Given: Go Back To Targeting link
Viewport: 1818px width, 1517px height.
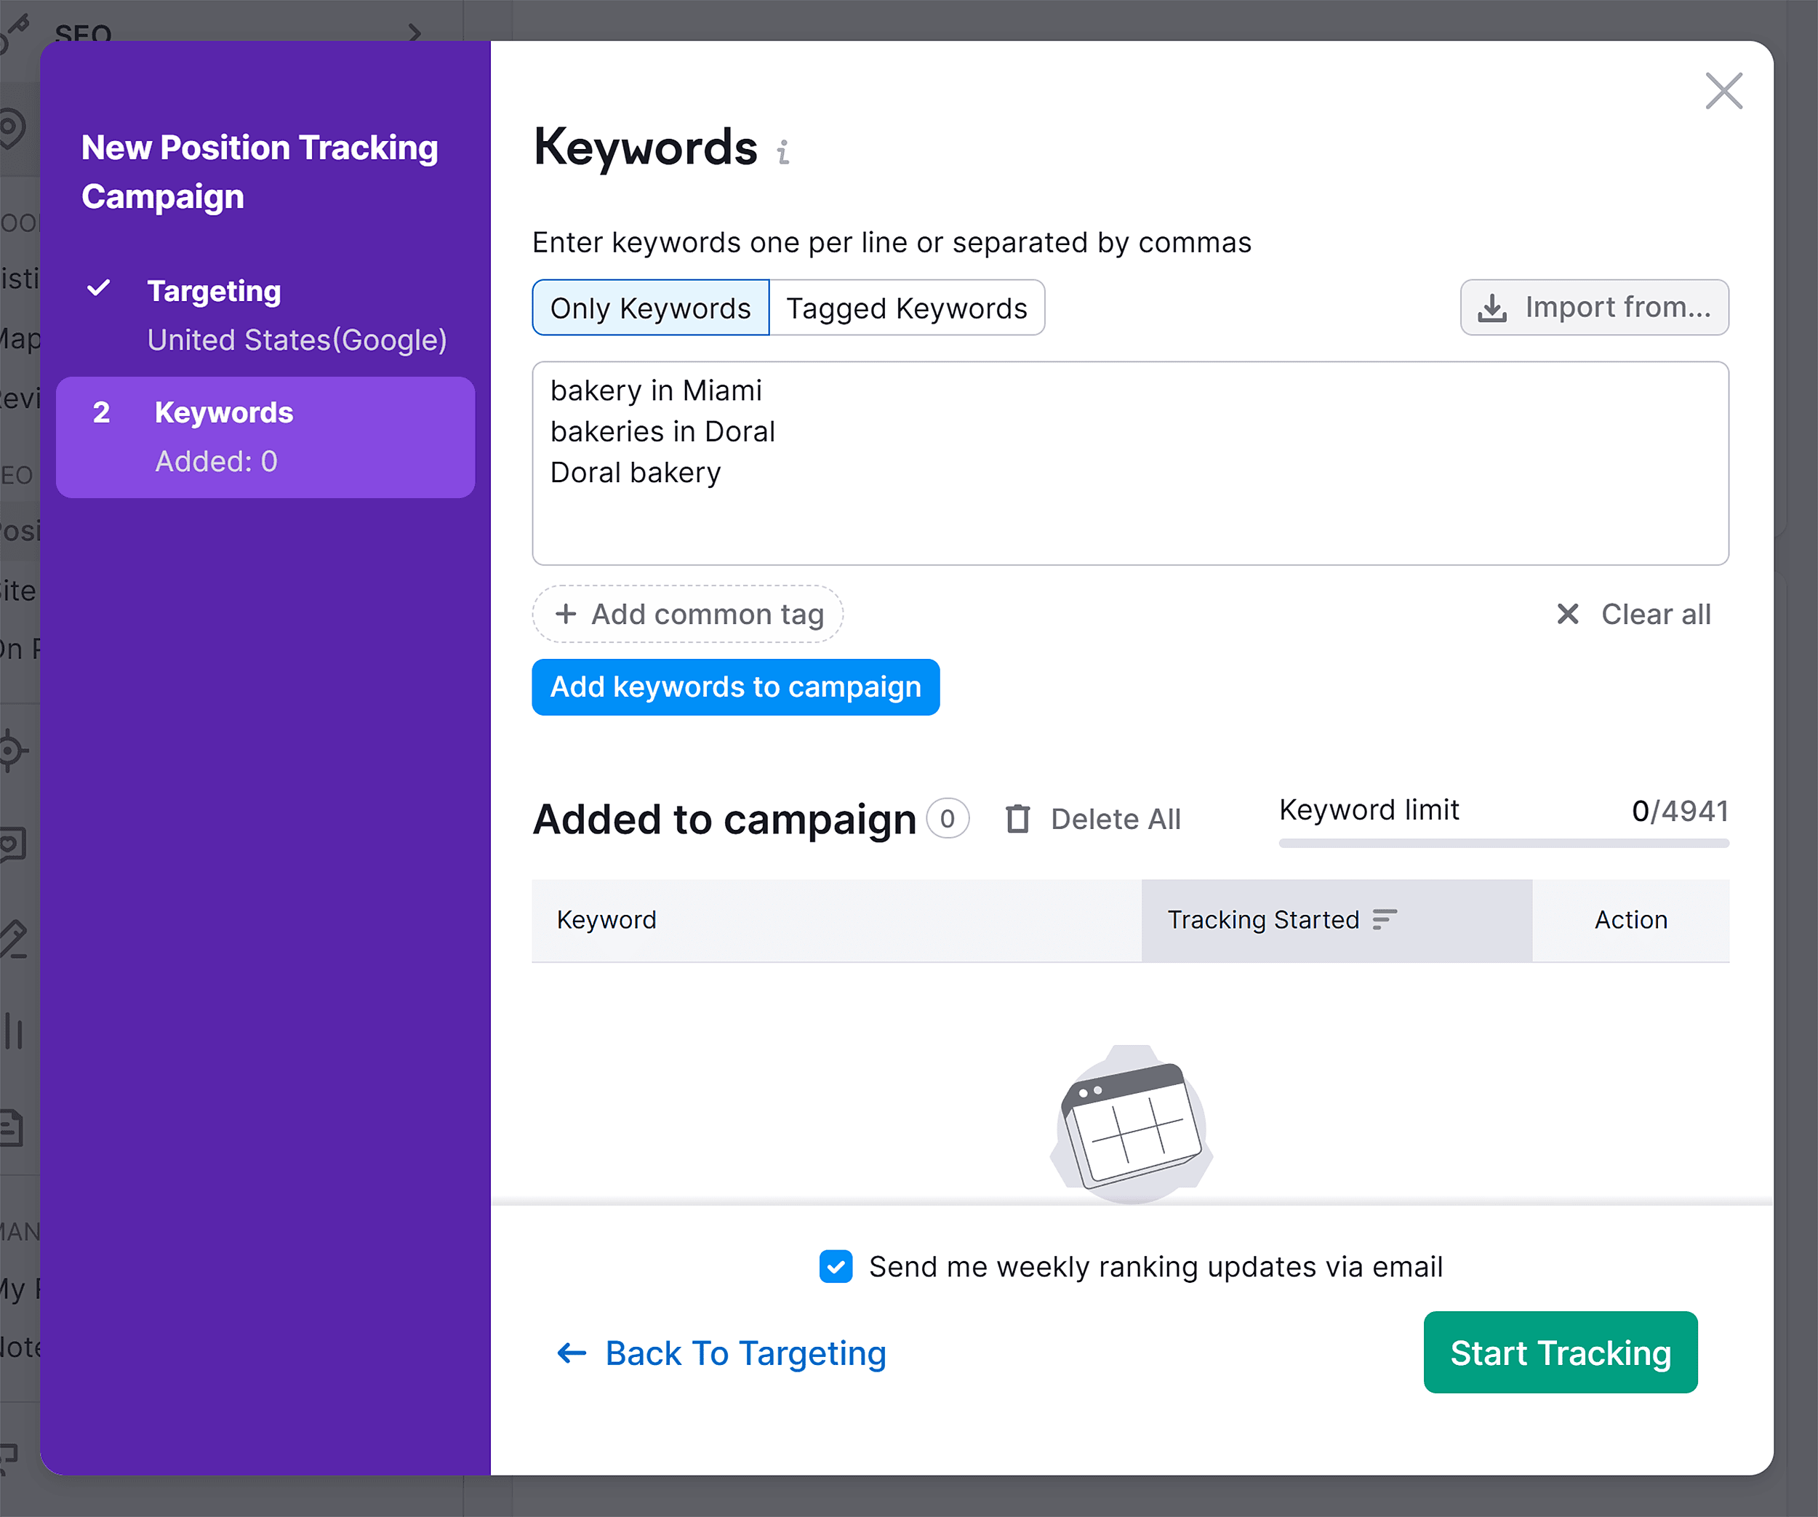Looking at the screenshot, I should [745, 1353].
